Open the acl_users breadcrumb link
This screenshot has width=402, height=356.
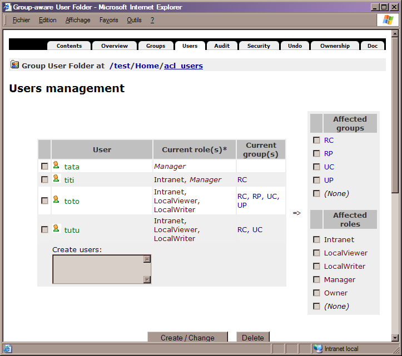tap(183, 66)
